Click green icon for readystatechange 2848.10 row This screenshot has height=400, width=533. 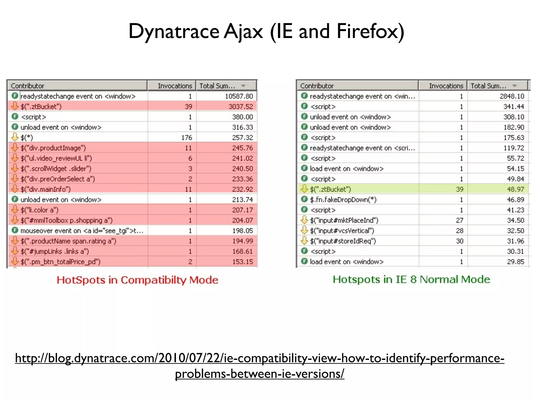(304, 96)
